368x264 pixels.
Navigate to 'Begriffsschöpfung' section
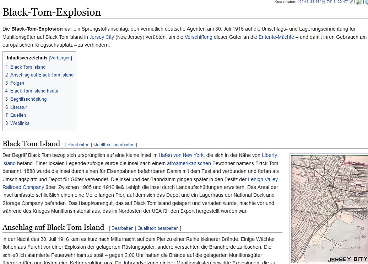[28, 99]
